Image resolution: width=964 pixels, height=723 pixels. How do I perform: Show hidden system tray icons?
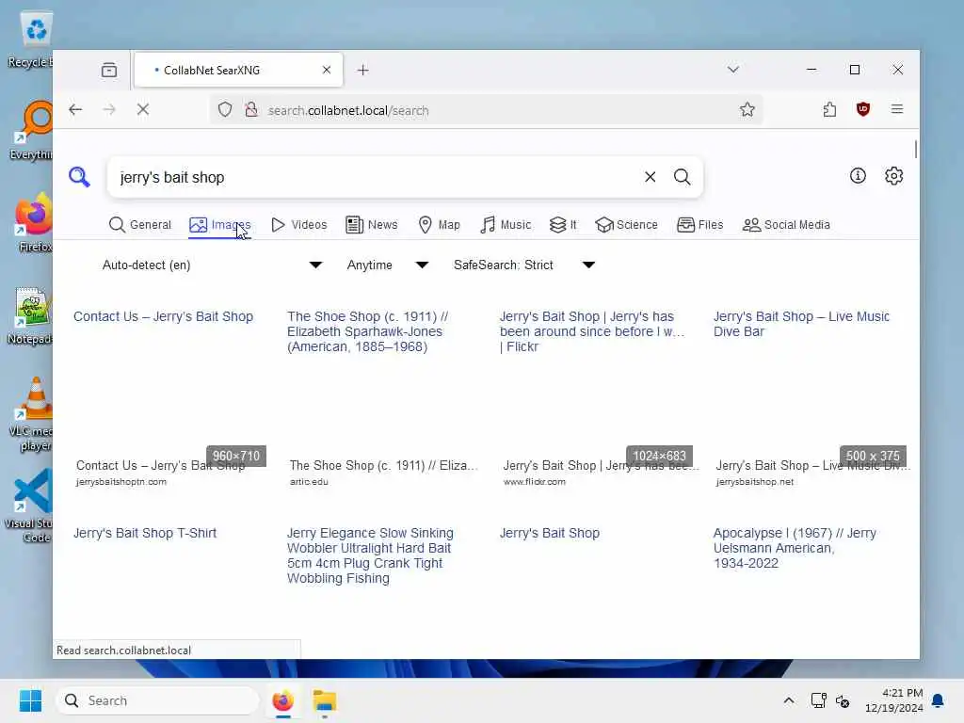tap(789, 700)
